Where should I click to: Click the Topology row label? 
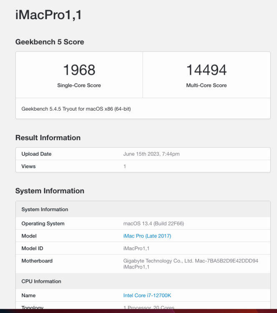coord(32,308)
